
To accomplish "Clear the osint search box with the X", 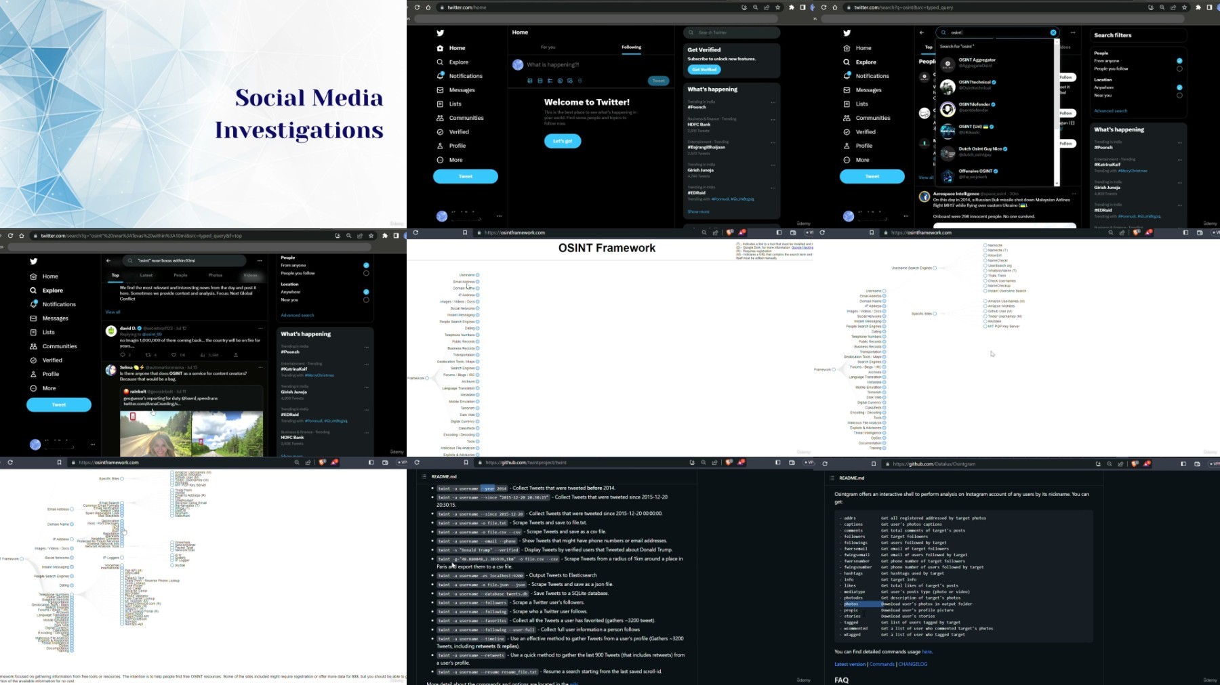I will click(1053, 33).
